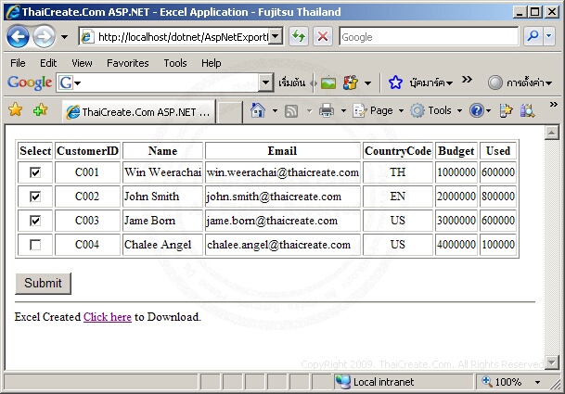
Task: Click the Add to Favorites icon
Action: pyautogui.click(x=39, y=110)
